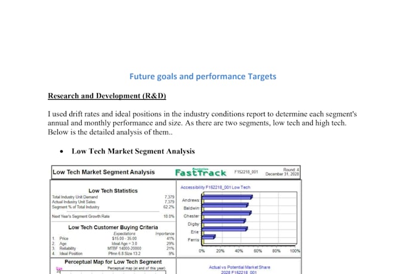Click the 'MTBF 14000-20000' value
Viewport: 406px width, 274px height.
(x=124, y=248)
